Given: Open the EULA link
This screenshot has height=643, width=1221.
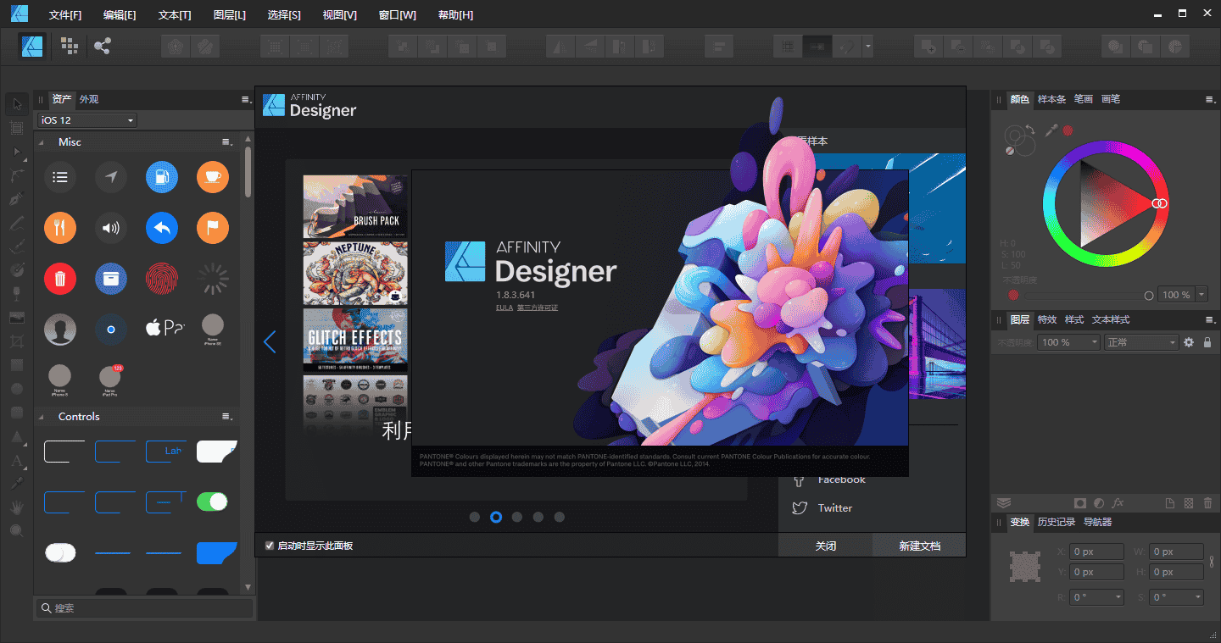Looking at the screenshot, I should [504, 308].
